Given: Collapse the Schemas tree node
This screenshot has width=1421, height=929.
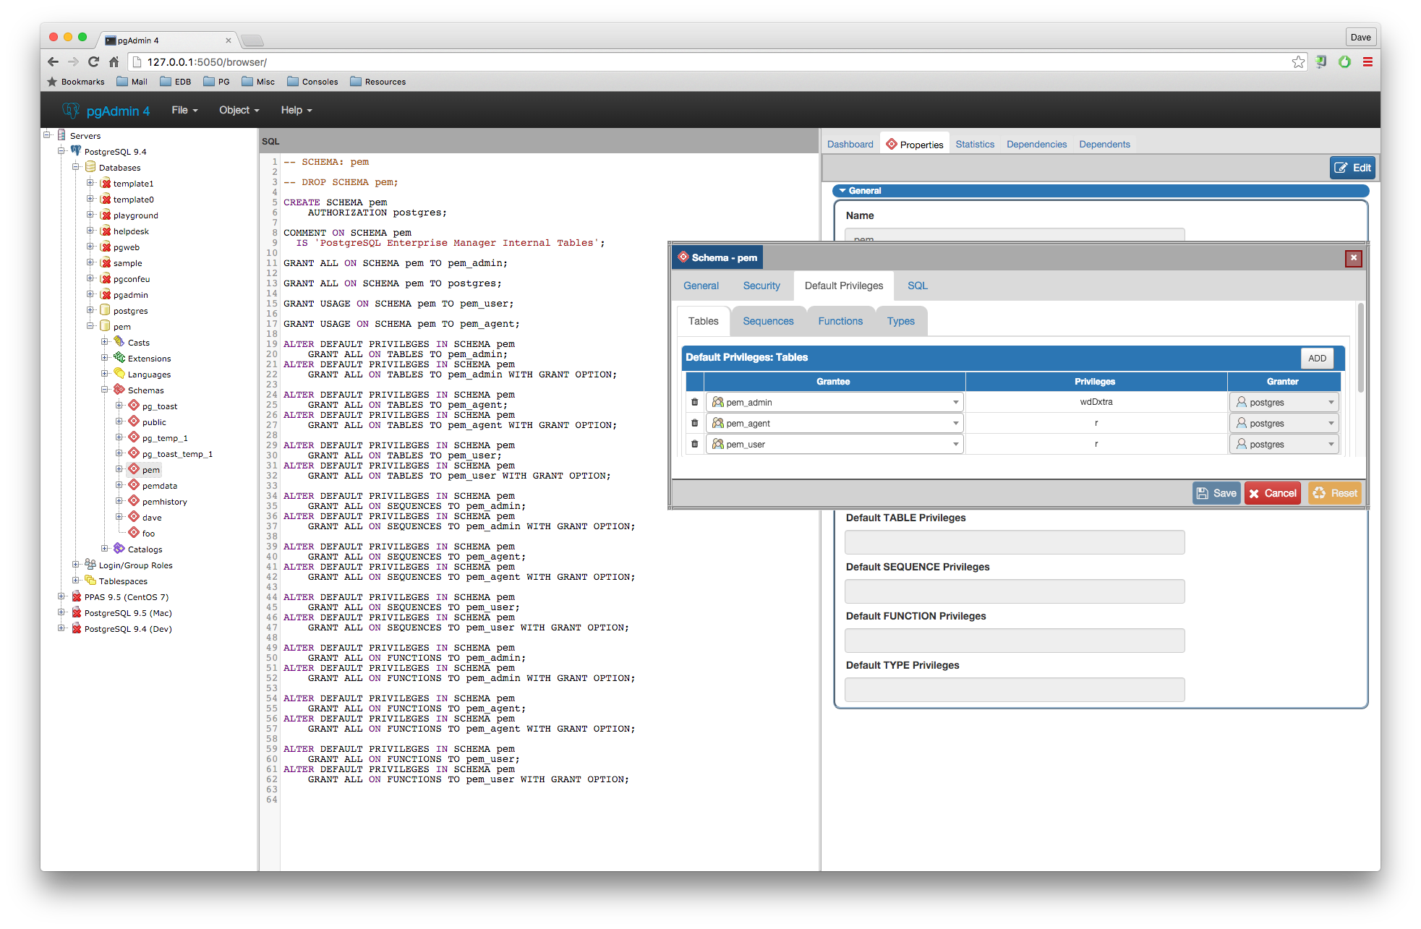Looking at the screenshot, I should coord(105,390).
